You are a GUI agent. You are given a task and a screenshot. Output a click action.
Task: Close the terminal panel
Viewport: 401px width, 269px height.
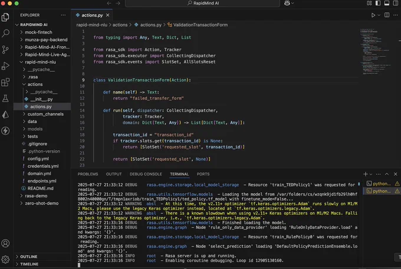click(395, 174)
